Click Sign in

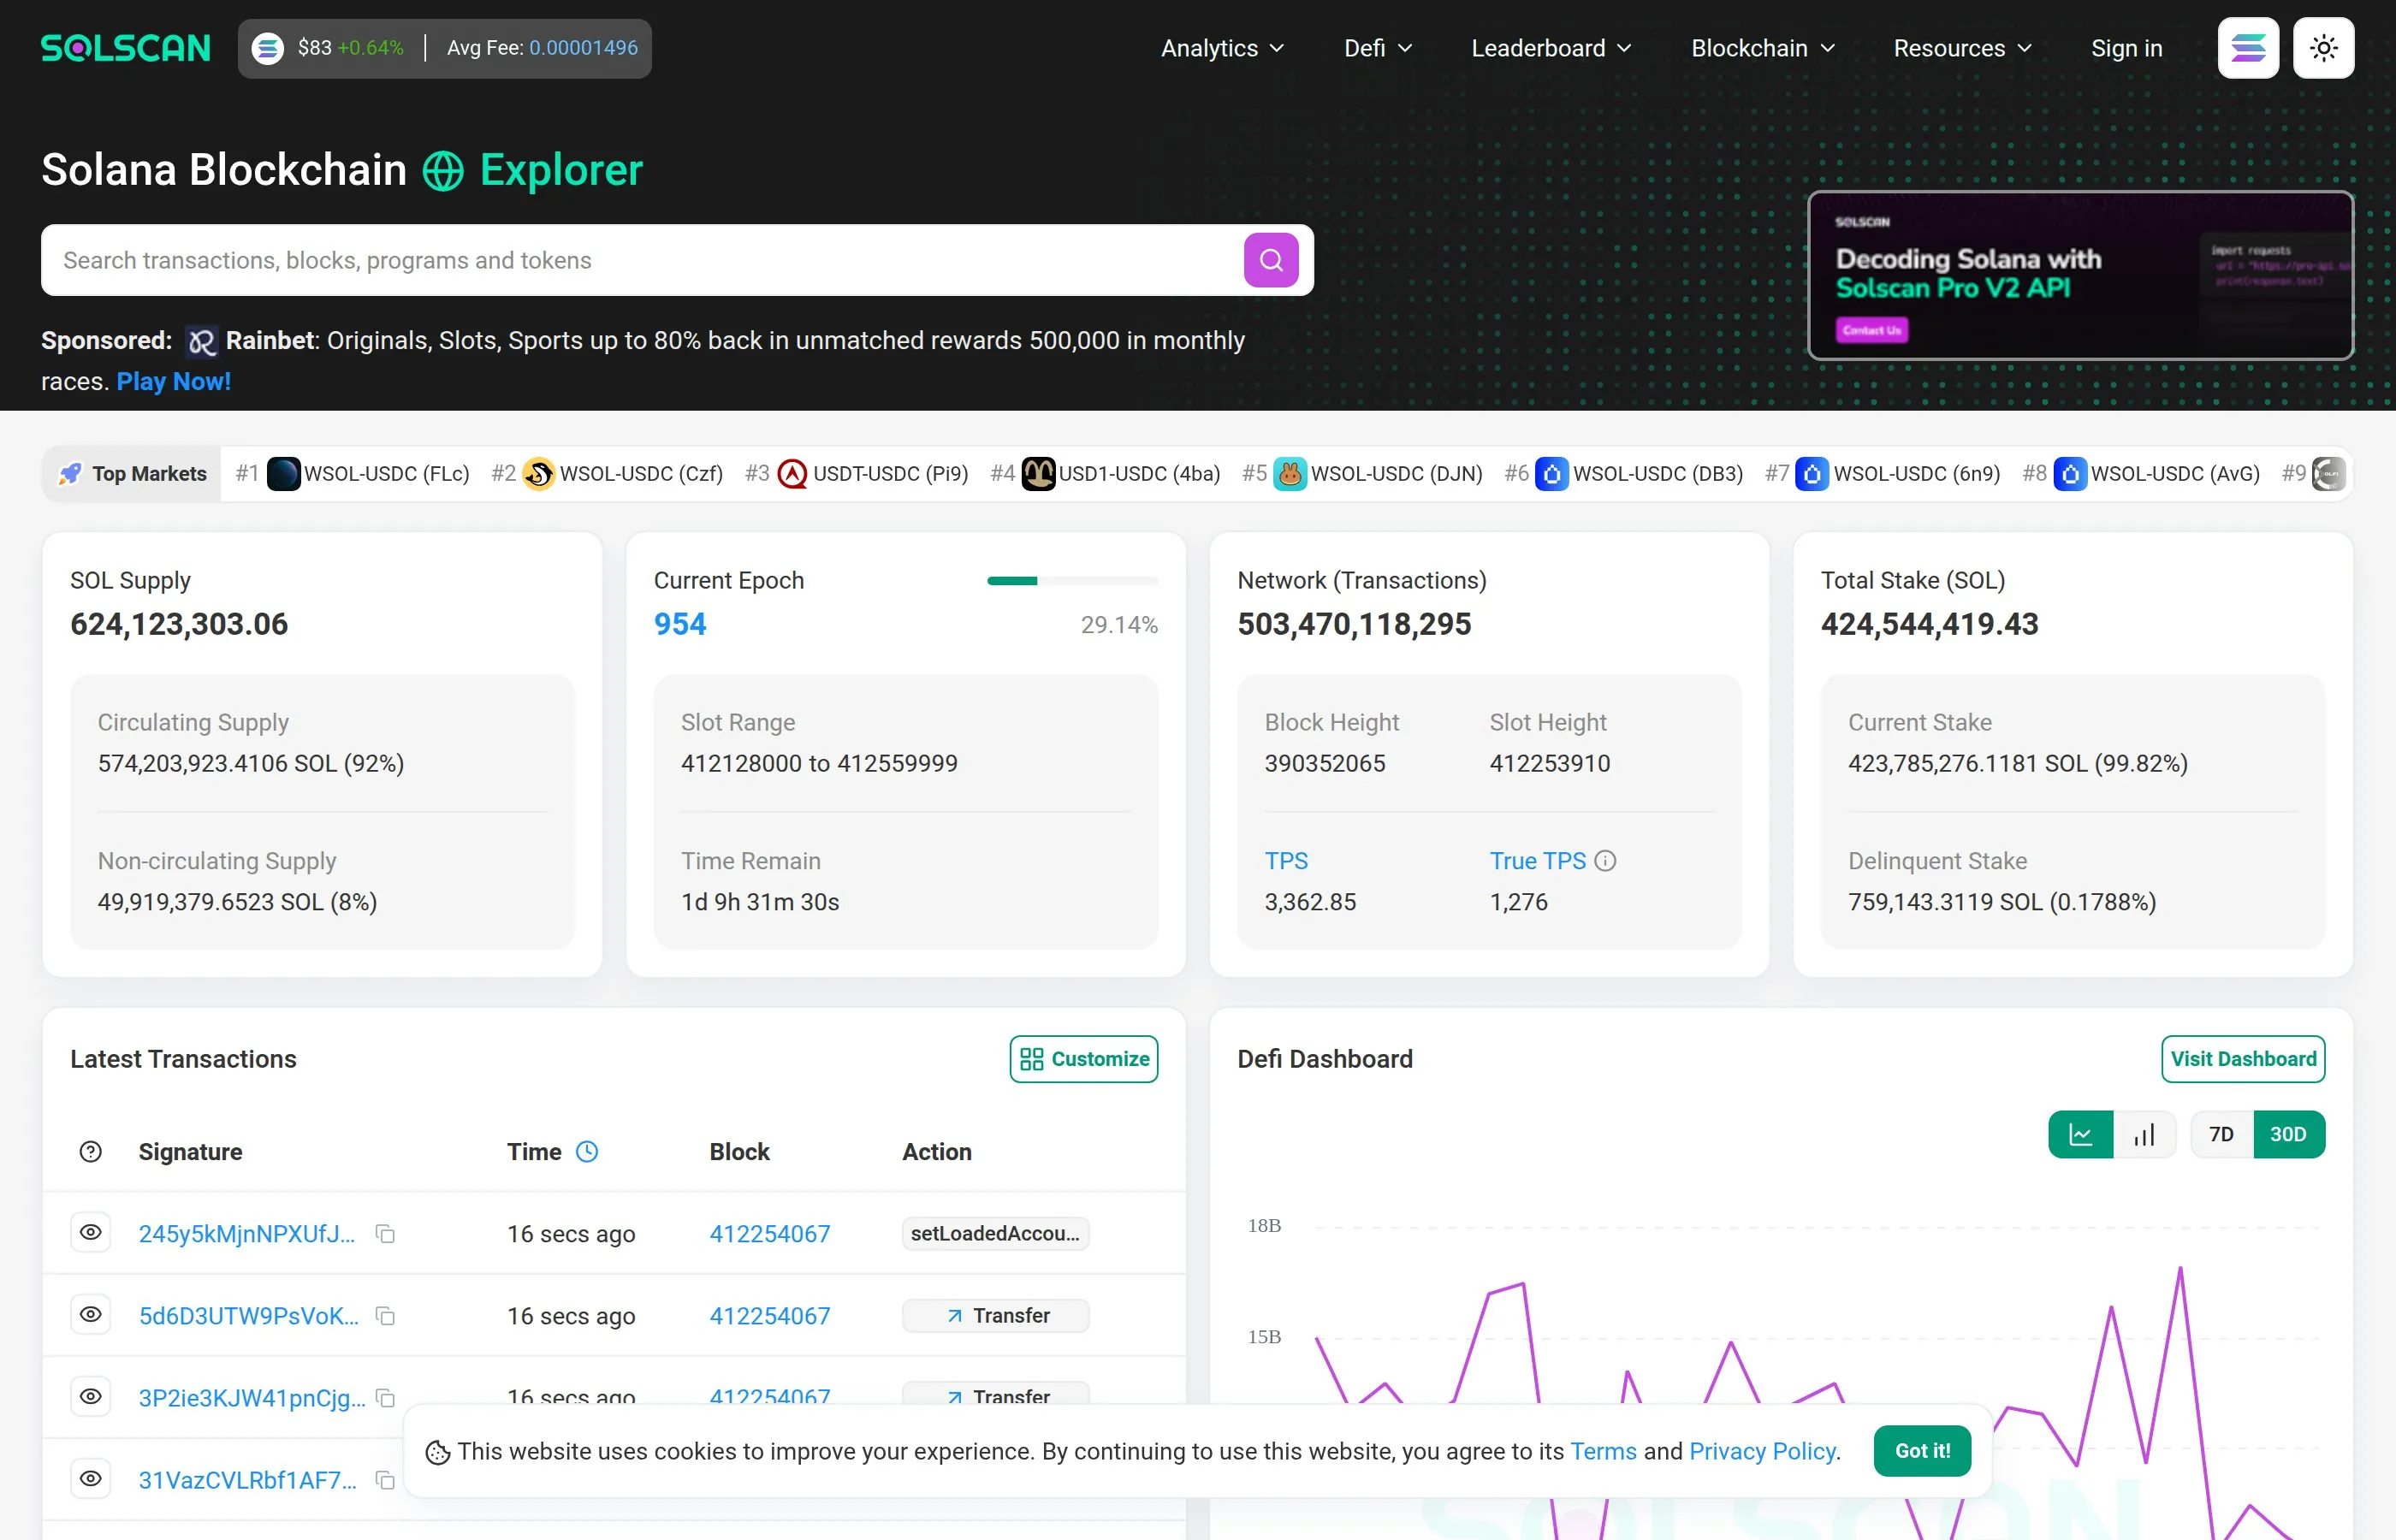click(x=2127, y=48)
